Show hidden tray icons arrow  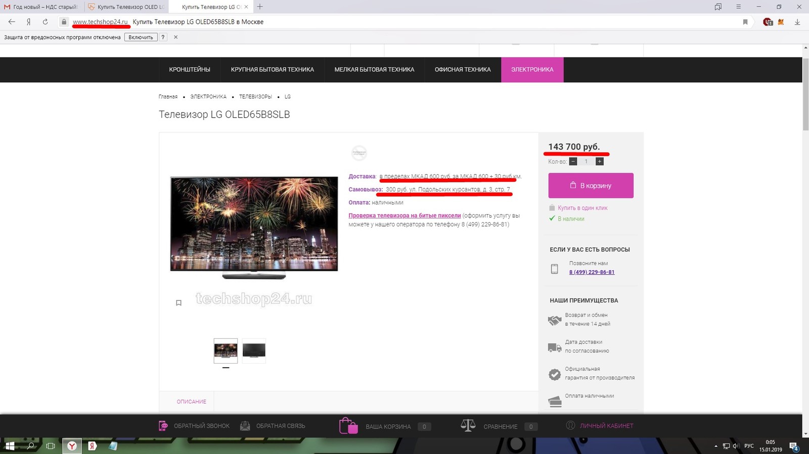click(715, 446)
